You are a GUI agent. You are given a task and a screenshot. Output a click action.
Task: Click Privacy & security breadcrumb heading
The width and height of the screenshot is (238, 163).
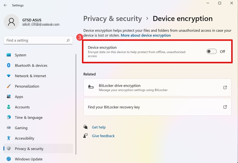point(113,18)
